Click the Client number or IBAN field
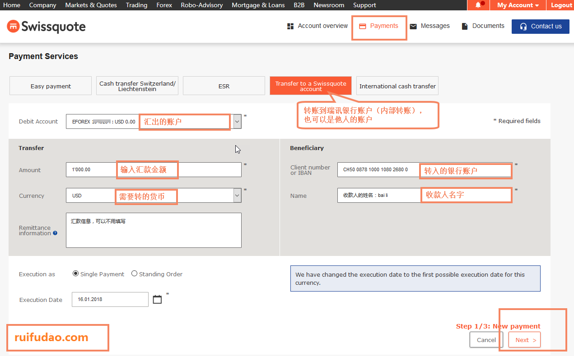This screenshot has width=574, height=356. (x=425, y=170)
